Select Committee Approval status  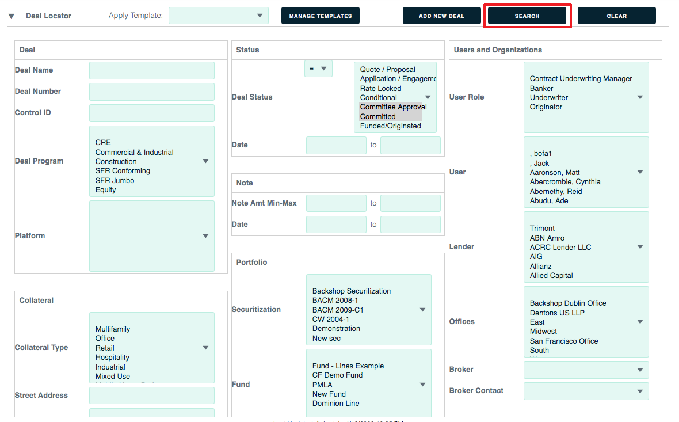393,107
